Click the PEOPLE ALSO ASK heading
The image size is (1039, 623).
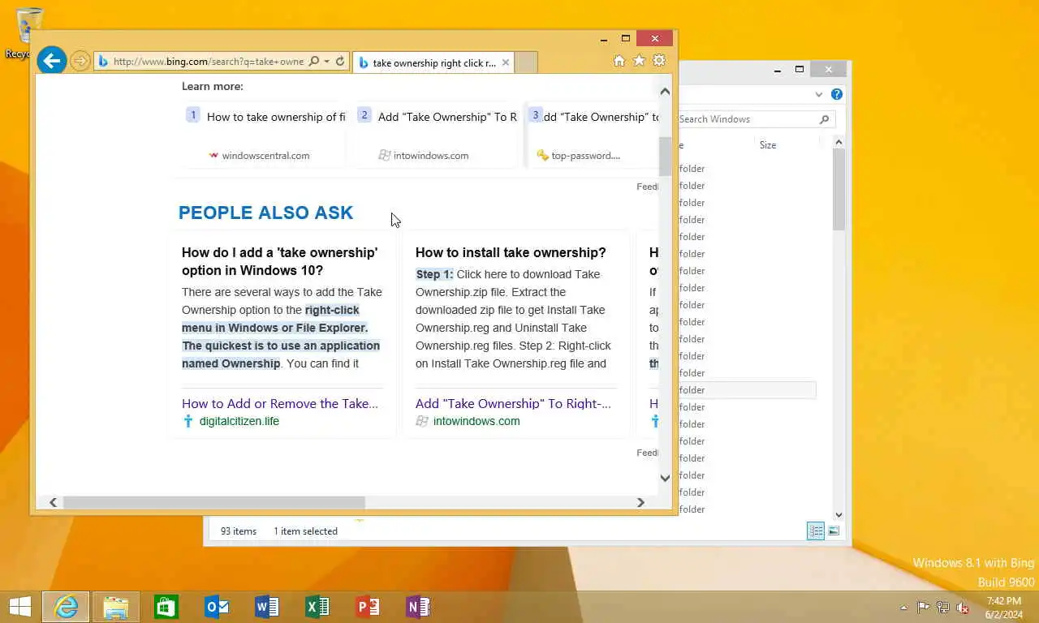click(x=265, y=213)
